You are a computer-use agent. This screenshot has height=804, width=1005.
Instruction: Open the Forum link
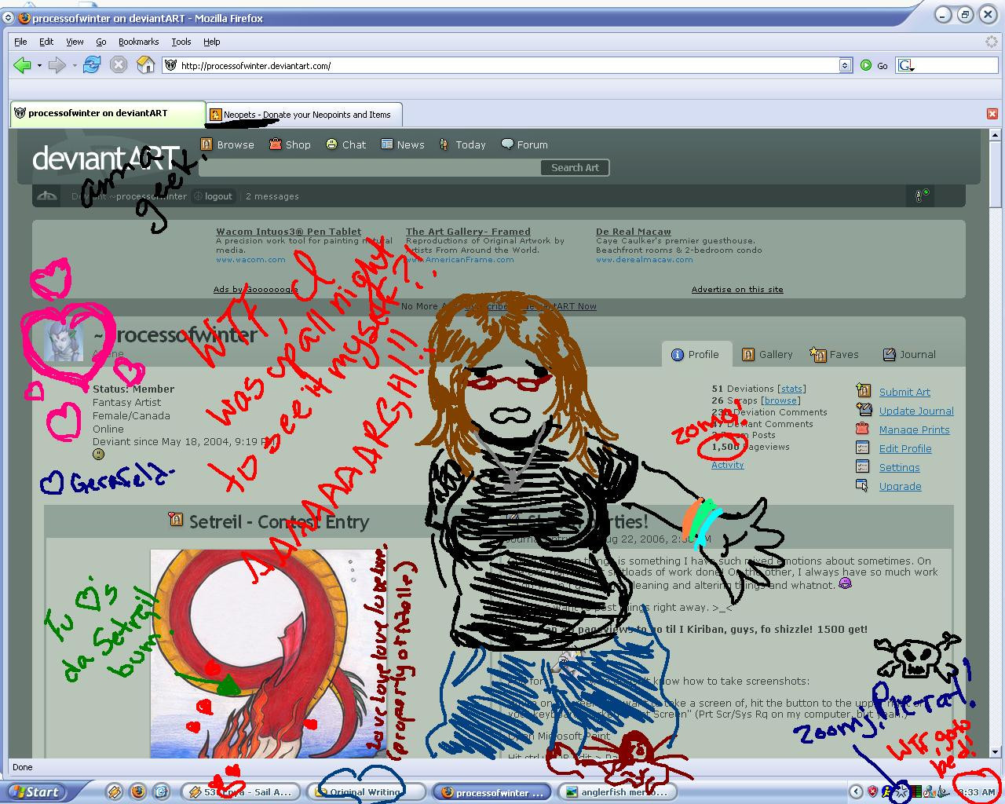coord(524,144)
